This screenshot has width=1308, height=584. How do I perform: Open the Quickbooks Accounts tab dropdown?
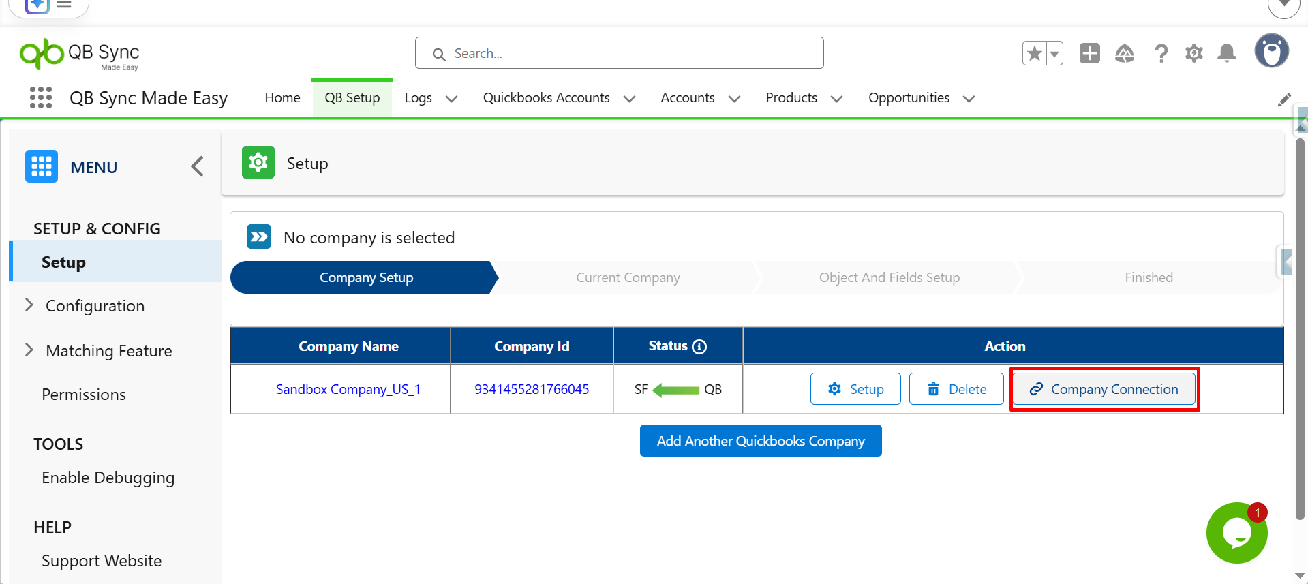point(629,99)
